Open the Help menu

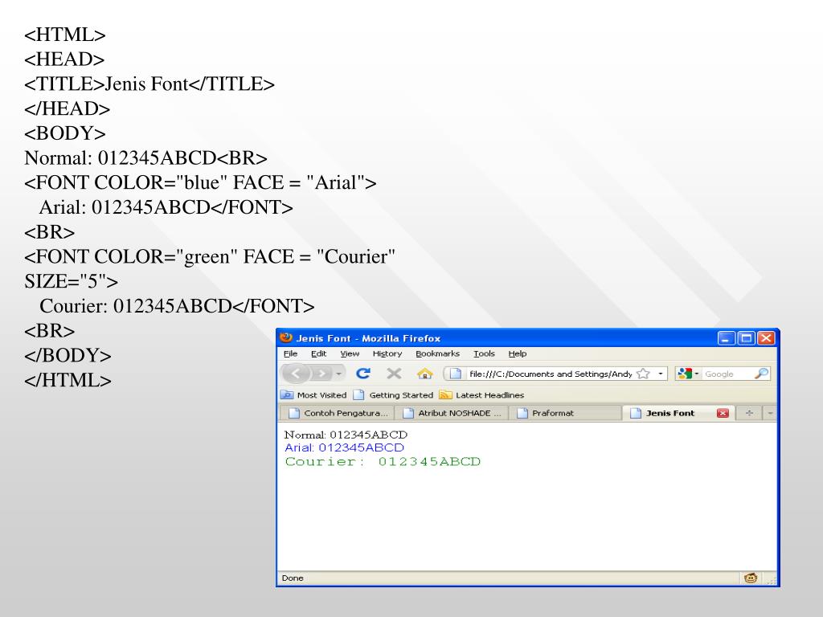click(518, 353)
